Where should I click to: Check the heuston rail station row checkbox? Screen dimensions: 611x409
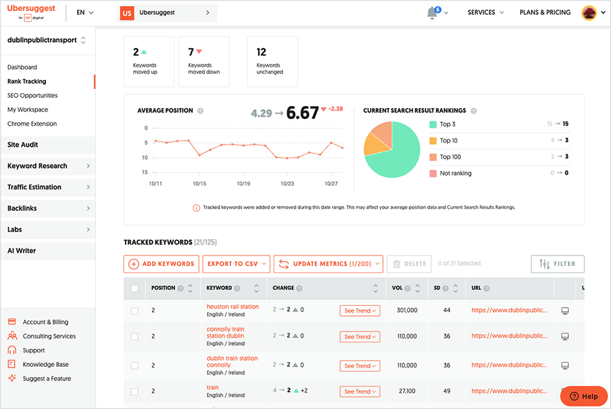pos(134,310)
